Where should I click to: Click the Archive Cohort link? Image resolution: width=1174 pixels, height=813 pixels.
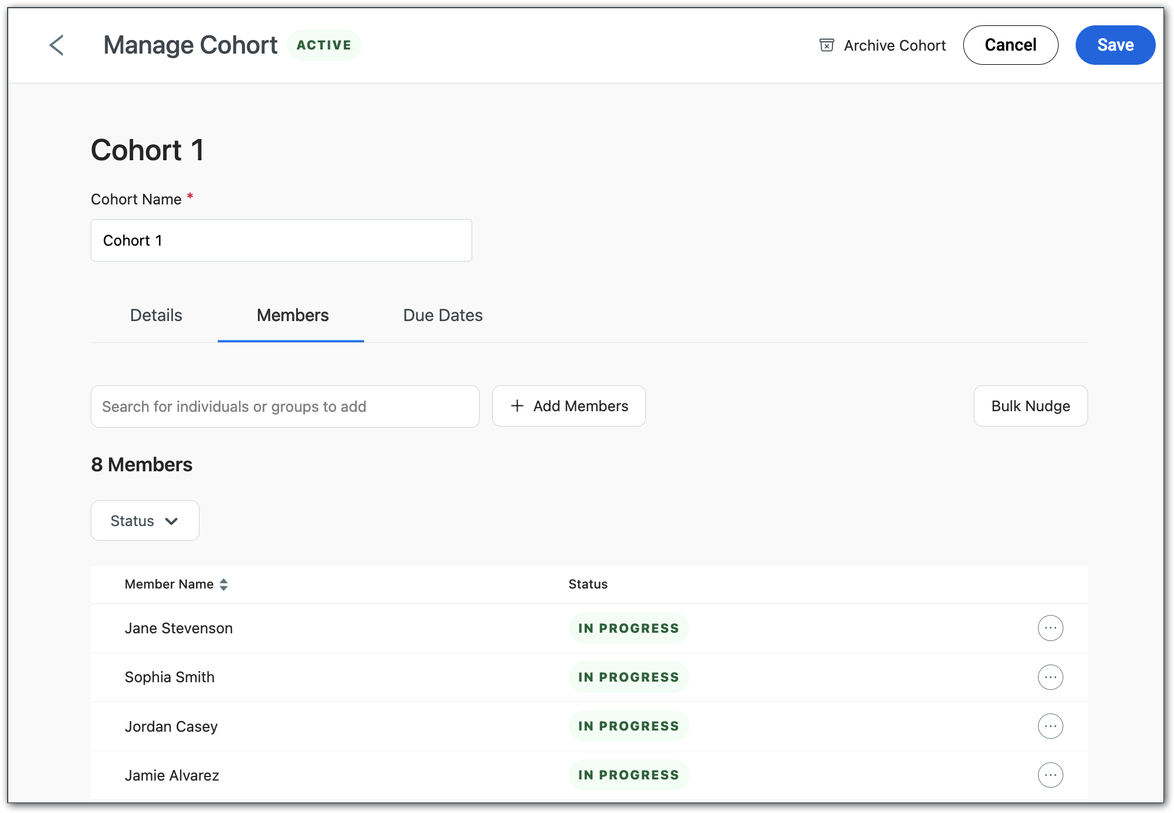pyautogui.click(x=894, y=45)
